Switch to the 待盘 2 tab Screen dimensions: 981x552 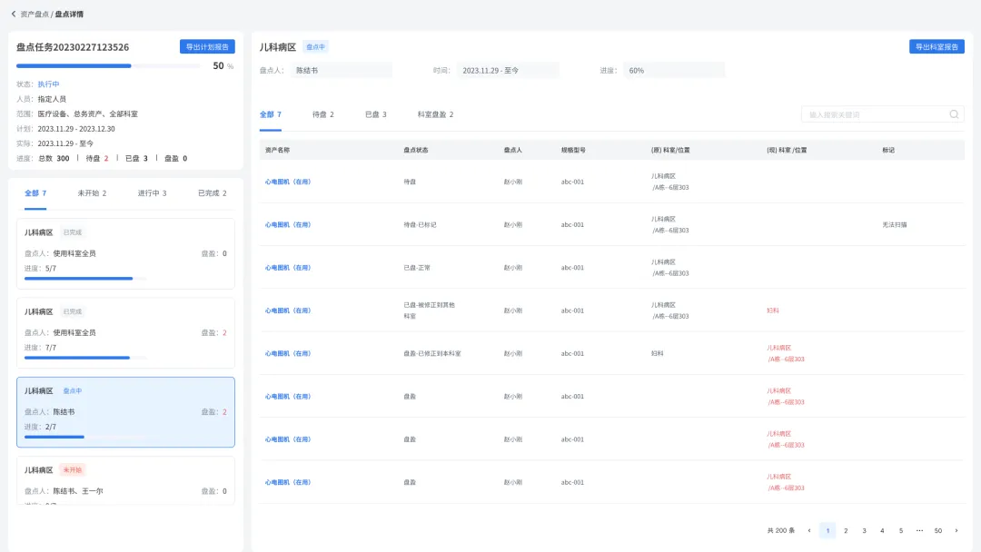pos(322,114)
